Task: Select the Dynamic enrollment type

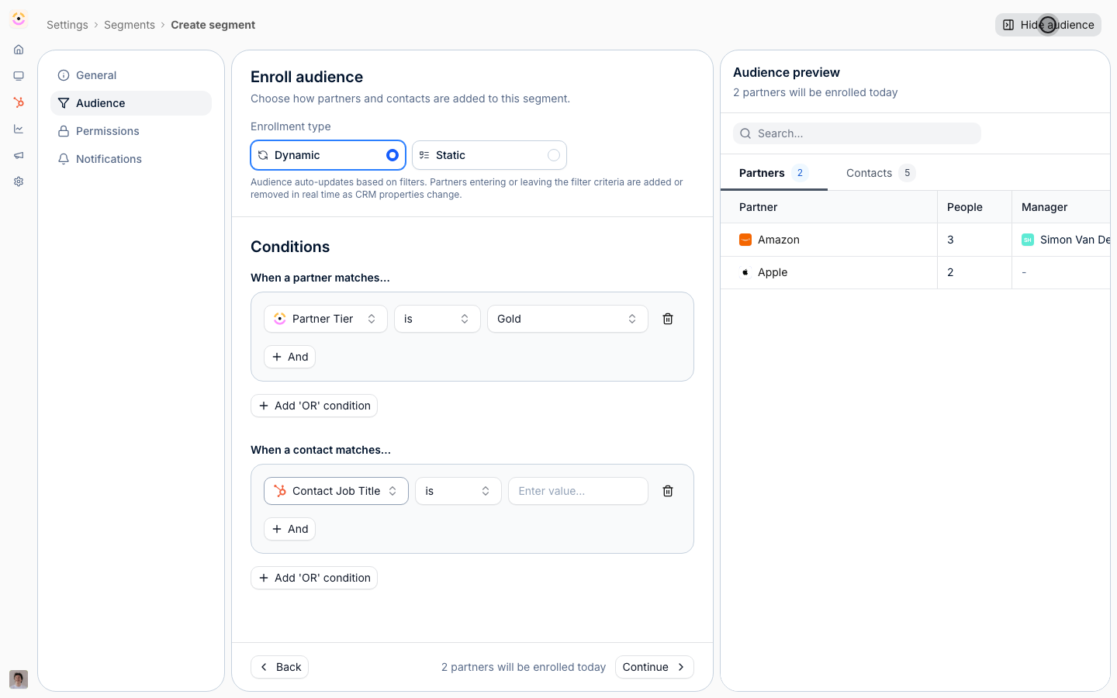Action: (328, 155)
